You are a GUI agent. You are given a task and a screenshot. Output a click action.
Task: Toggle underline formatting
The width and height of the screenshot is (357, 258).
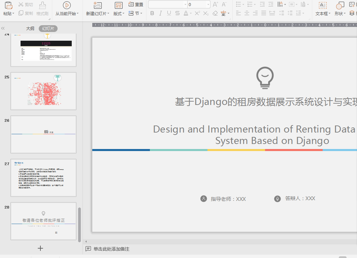(169, 13)
